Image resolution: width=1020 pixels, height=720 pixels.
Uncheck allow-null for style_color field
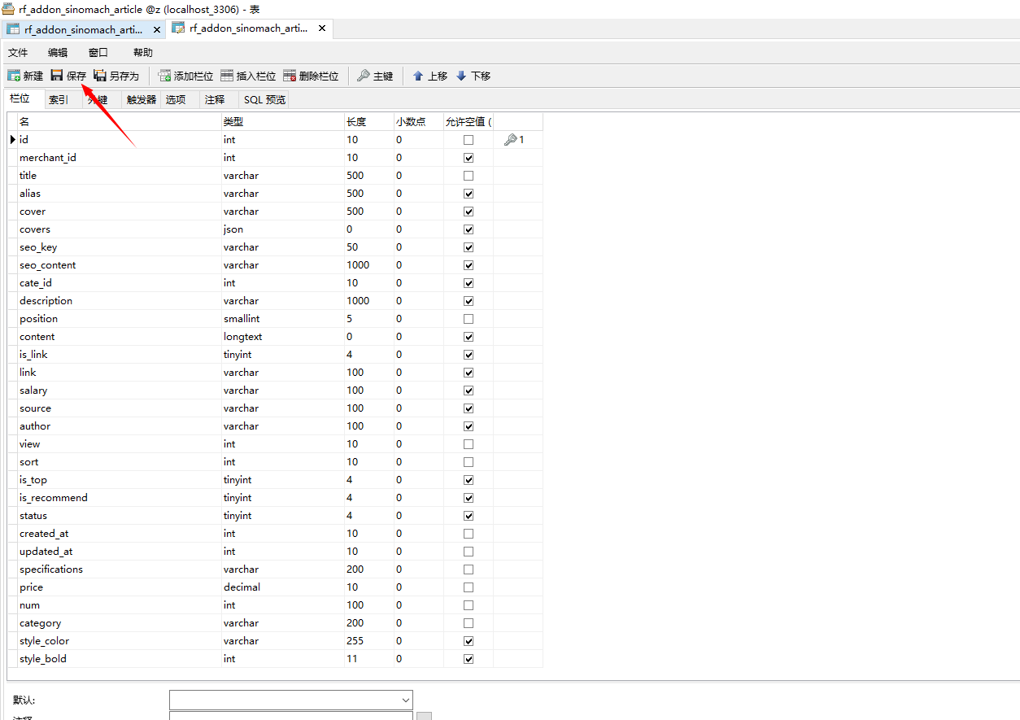click(x=469, y=641)
